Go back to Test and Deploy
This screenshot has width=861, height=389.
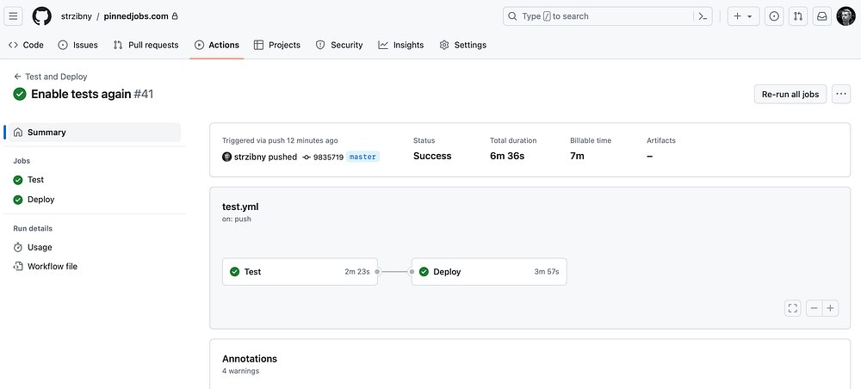pos(50,77)
